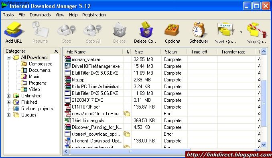Click the queue icon on utorrent_download_opti row
Viewport: 272px width, 158px height.
127,134
